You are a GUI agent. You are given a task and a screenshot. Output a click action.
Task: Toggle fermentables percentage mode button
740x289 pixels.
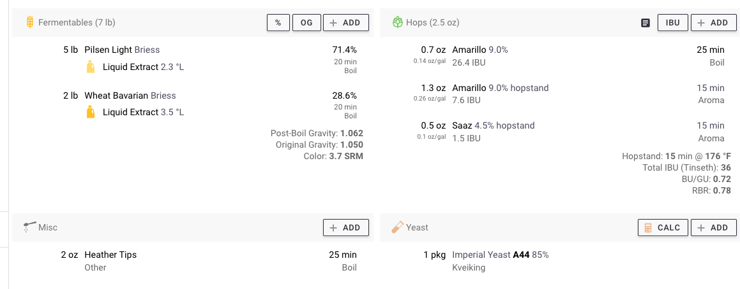coord(278,22)
